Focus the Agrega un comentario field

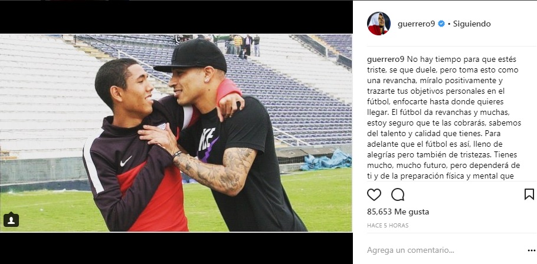pyautogui.click(x=445, y=250)
